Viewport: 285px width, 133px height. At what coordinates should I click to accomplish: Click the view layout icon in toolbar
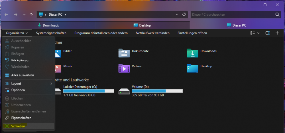coord(253,33)
